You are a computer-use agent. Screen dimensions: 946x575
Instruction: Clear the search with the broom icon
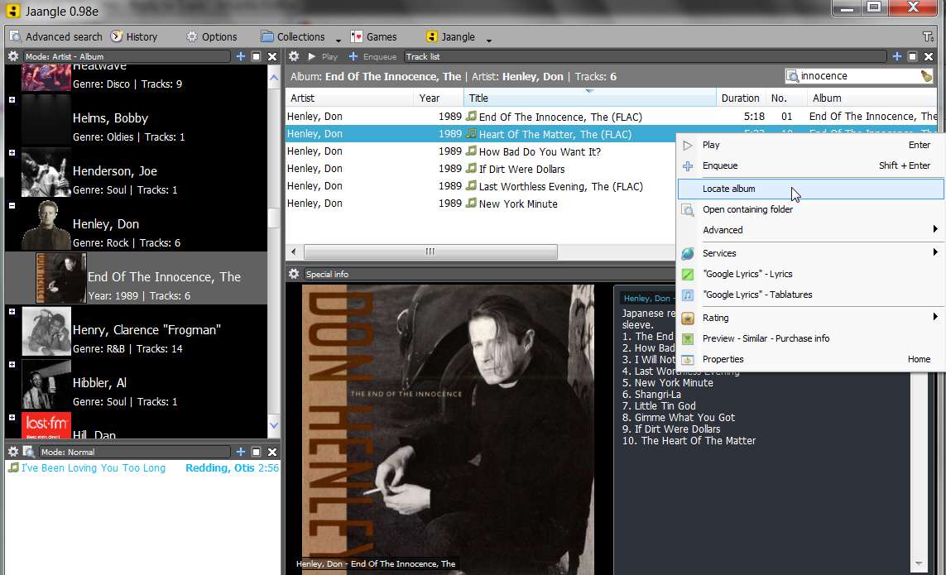926,76
